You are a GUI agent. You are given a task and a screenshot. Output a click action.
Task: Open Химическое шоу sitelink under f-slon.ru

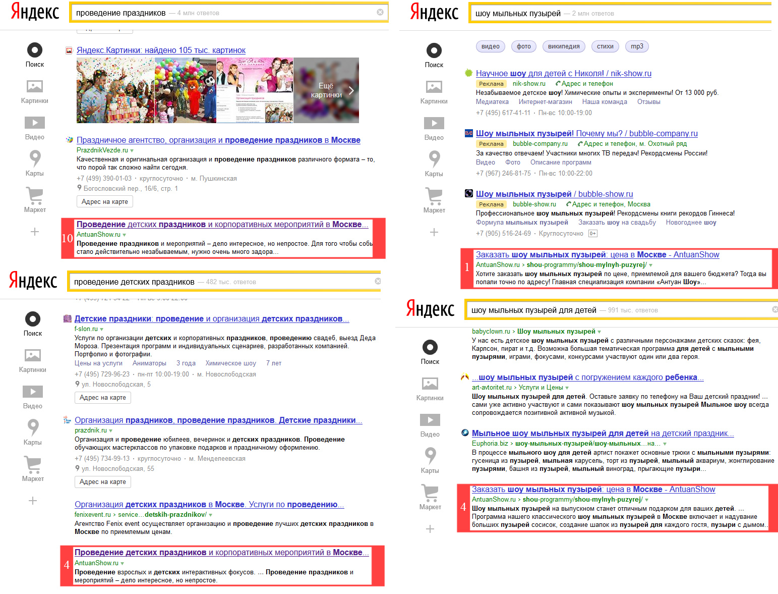[x=230, y=363]
